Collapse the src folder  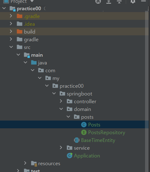pyautogui.click(x=11, y=47)
